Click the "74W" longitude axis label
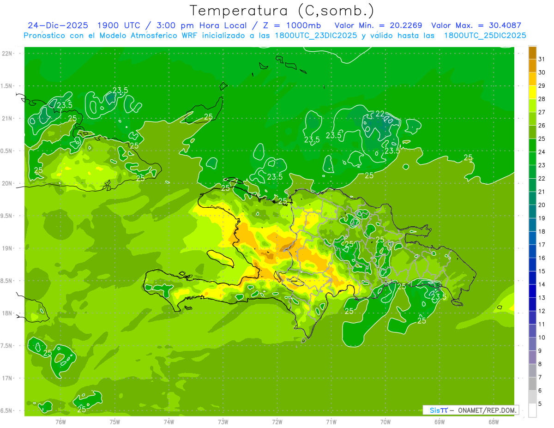 (x=169, y=422)
